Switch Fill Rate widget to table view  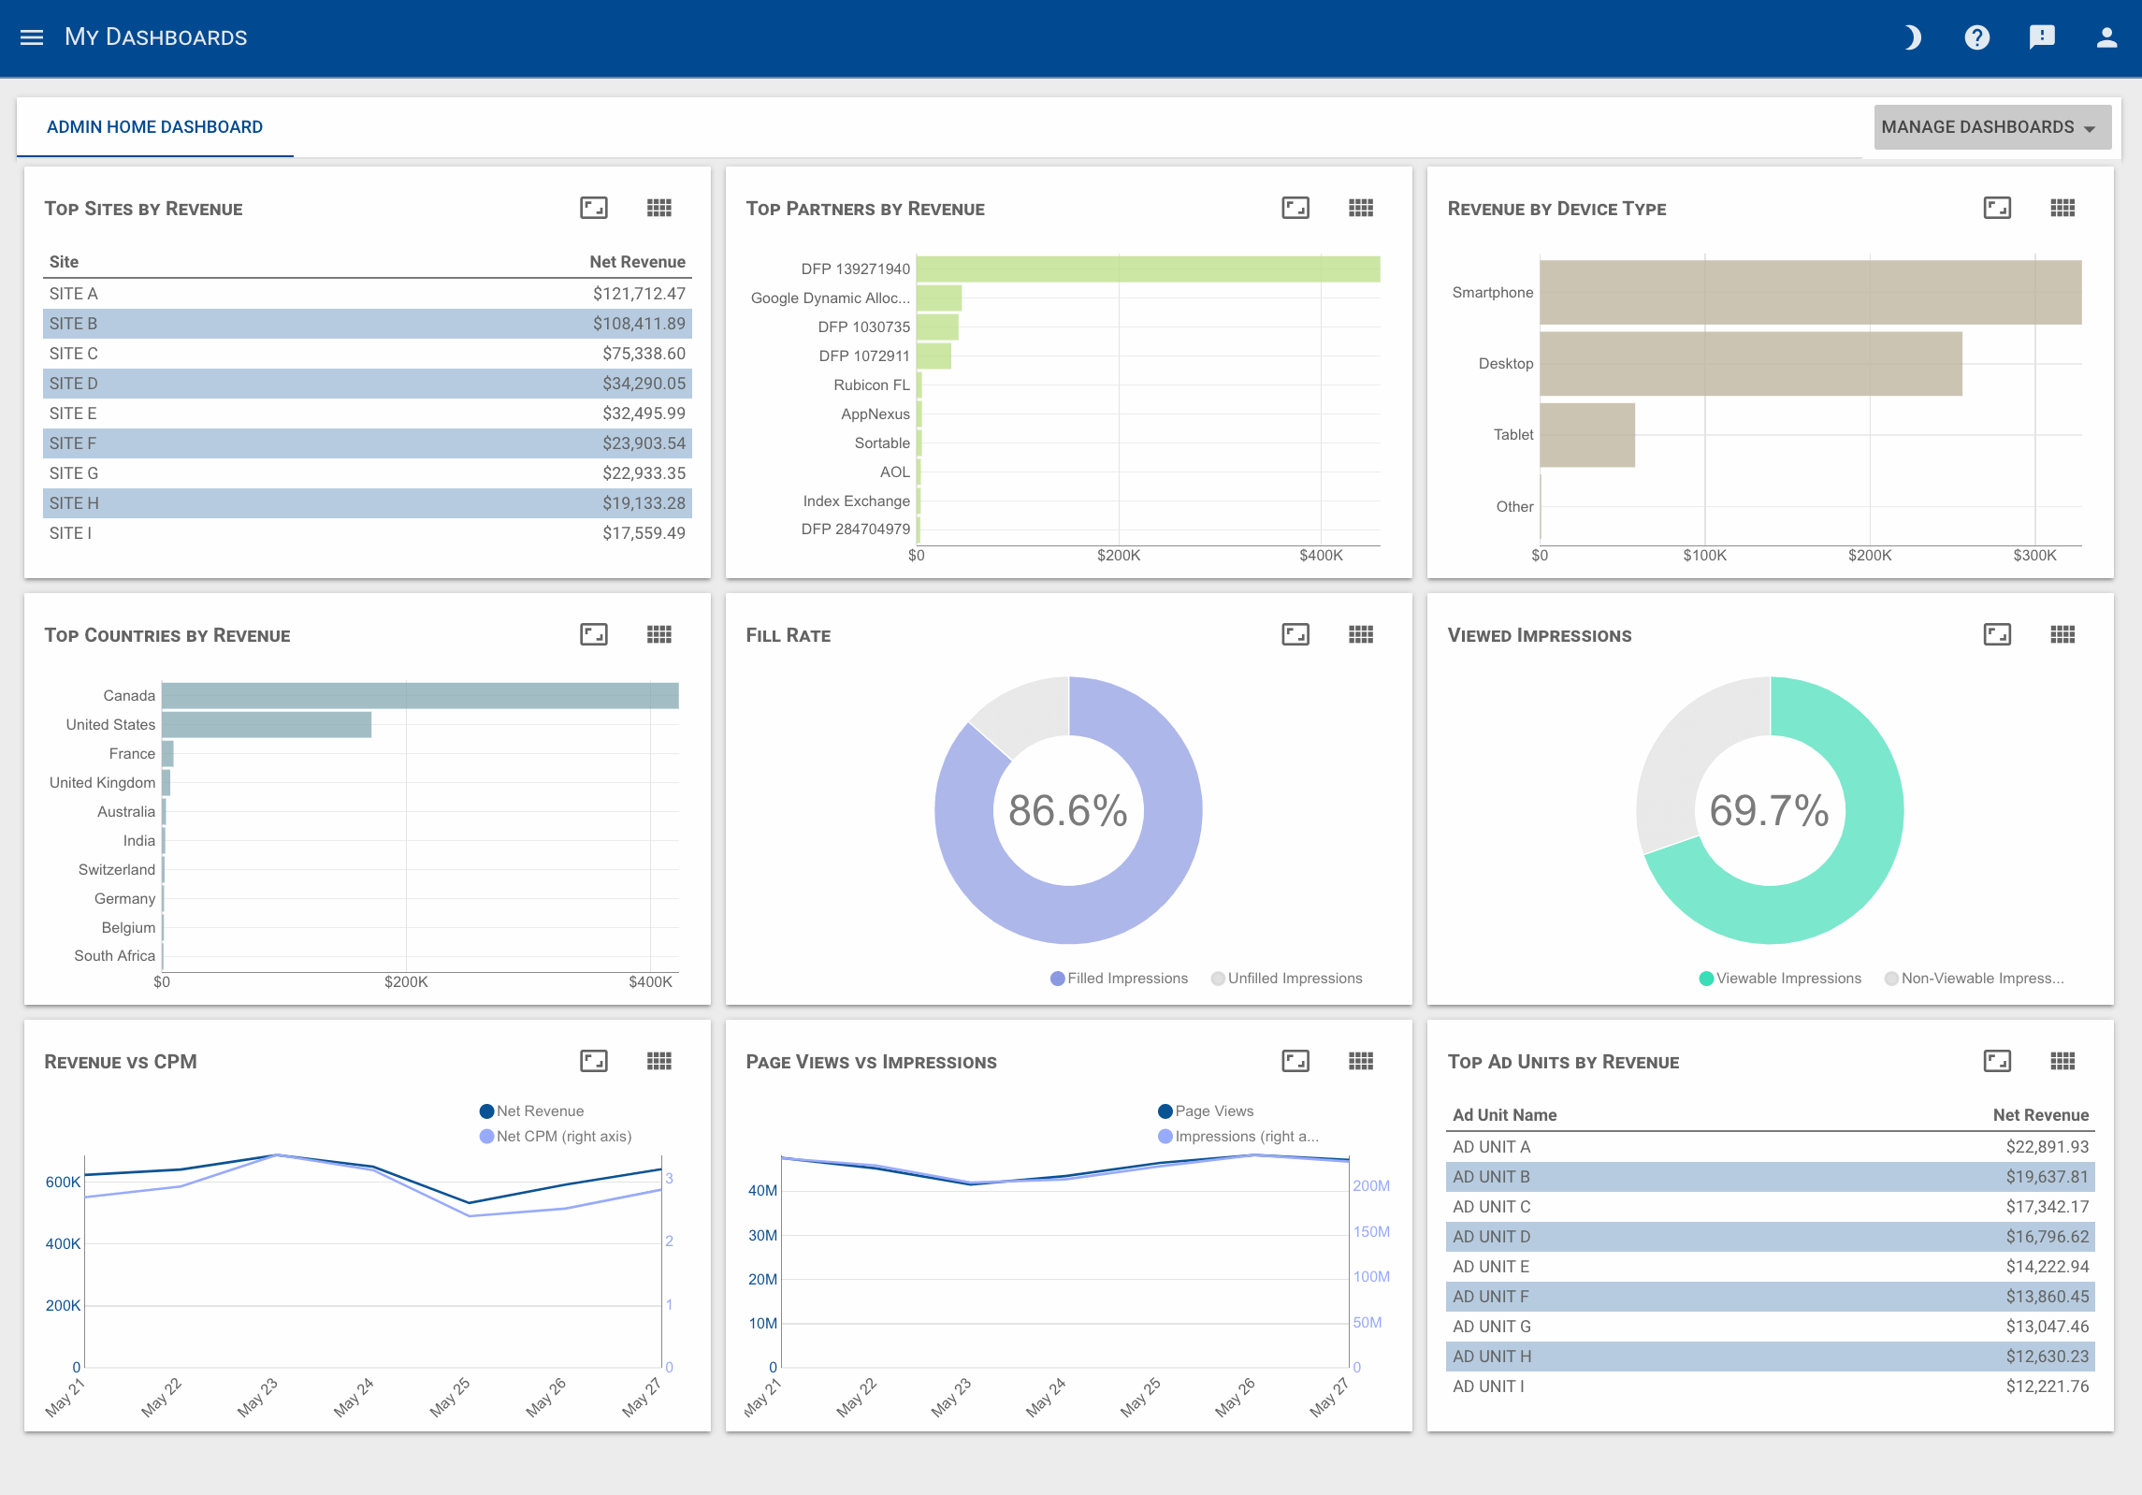[1362, 634]
